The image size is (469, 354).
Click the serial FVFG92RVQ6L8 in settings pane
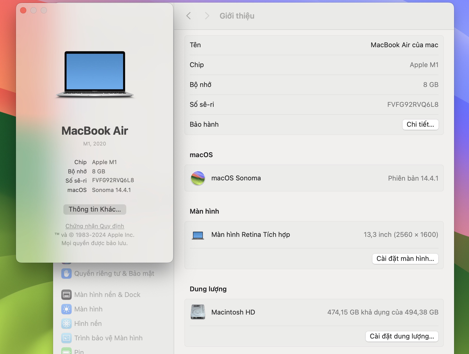[x=413, y=104]
